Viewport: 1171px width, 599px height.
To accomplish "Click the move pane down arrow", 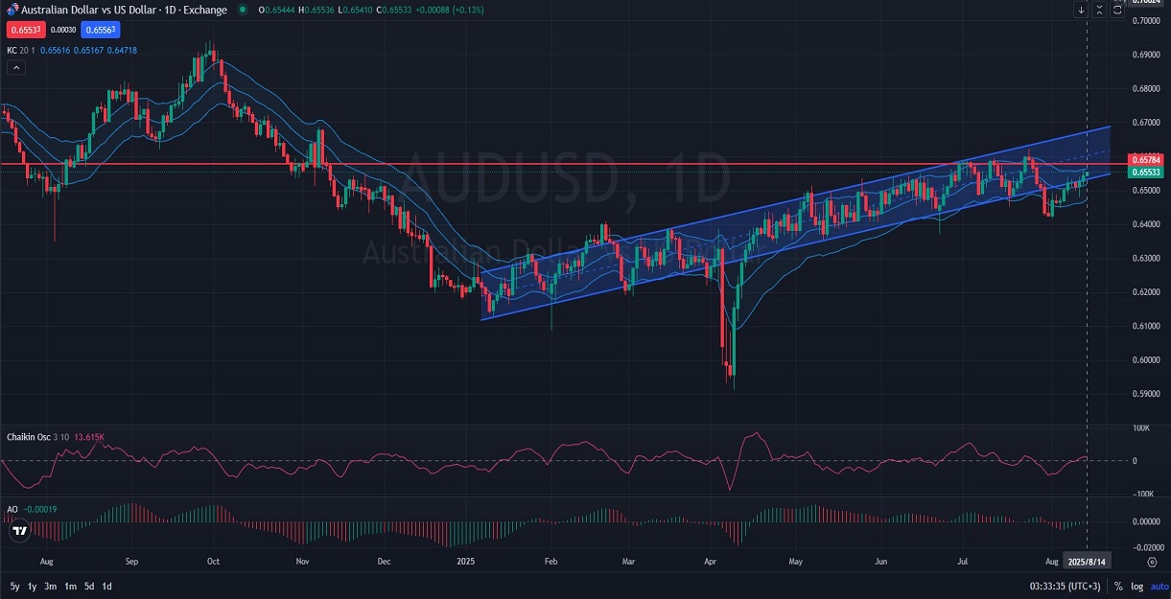I will coord(1082,10).
